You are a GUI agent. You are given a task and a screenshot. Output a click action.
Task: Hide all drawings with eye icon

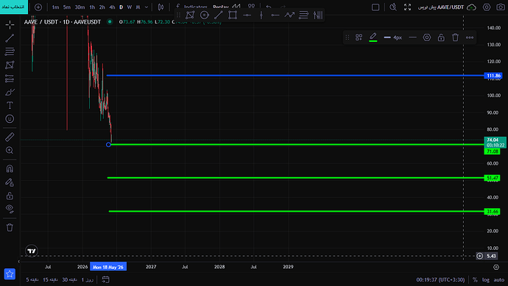click(x=10, y=209)
